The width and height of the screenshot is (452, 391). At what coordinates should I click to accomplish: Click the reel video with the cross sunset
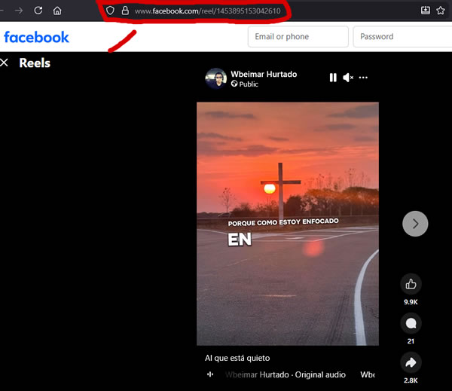288,224
